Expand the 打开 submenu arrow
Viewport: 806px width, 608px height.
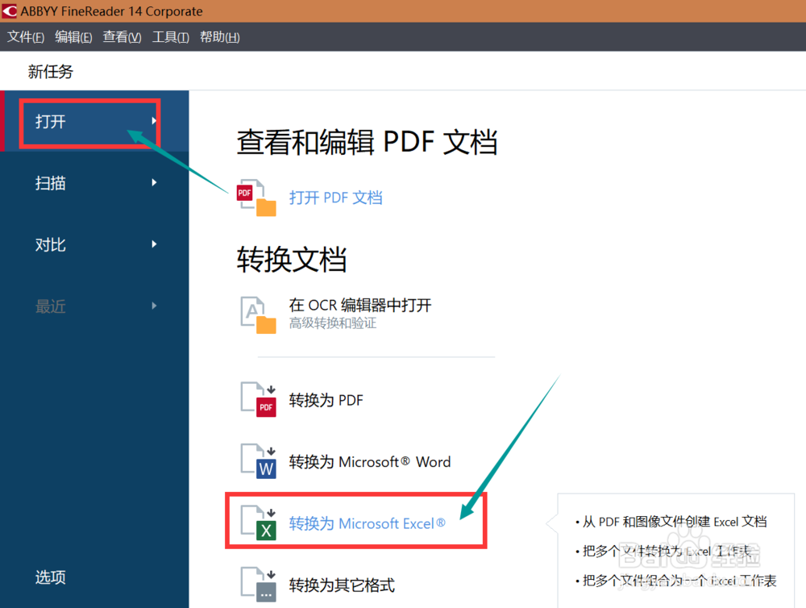(x=153, y=121)
